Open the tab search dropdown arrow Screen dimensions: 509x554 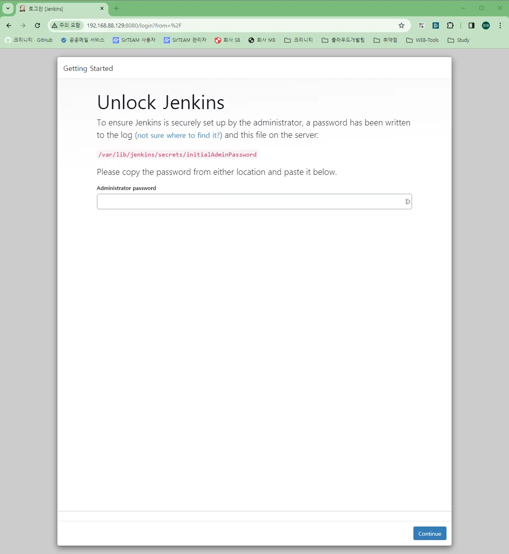(8, 8)
